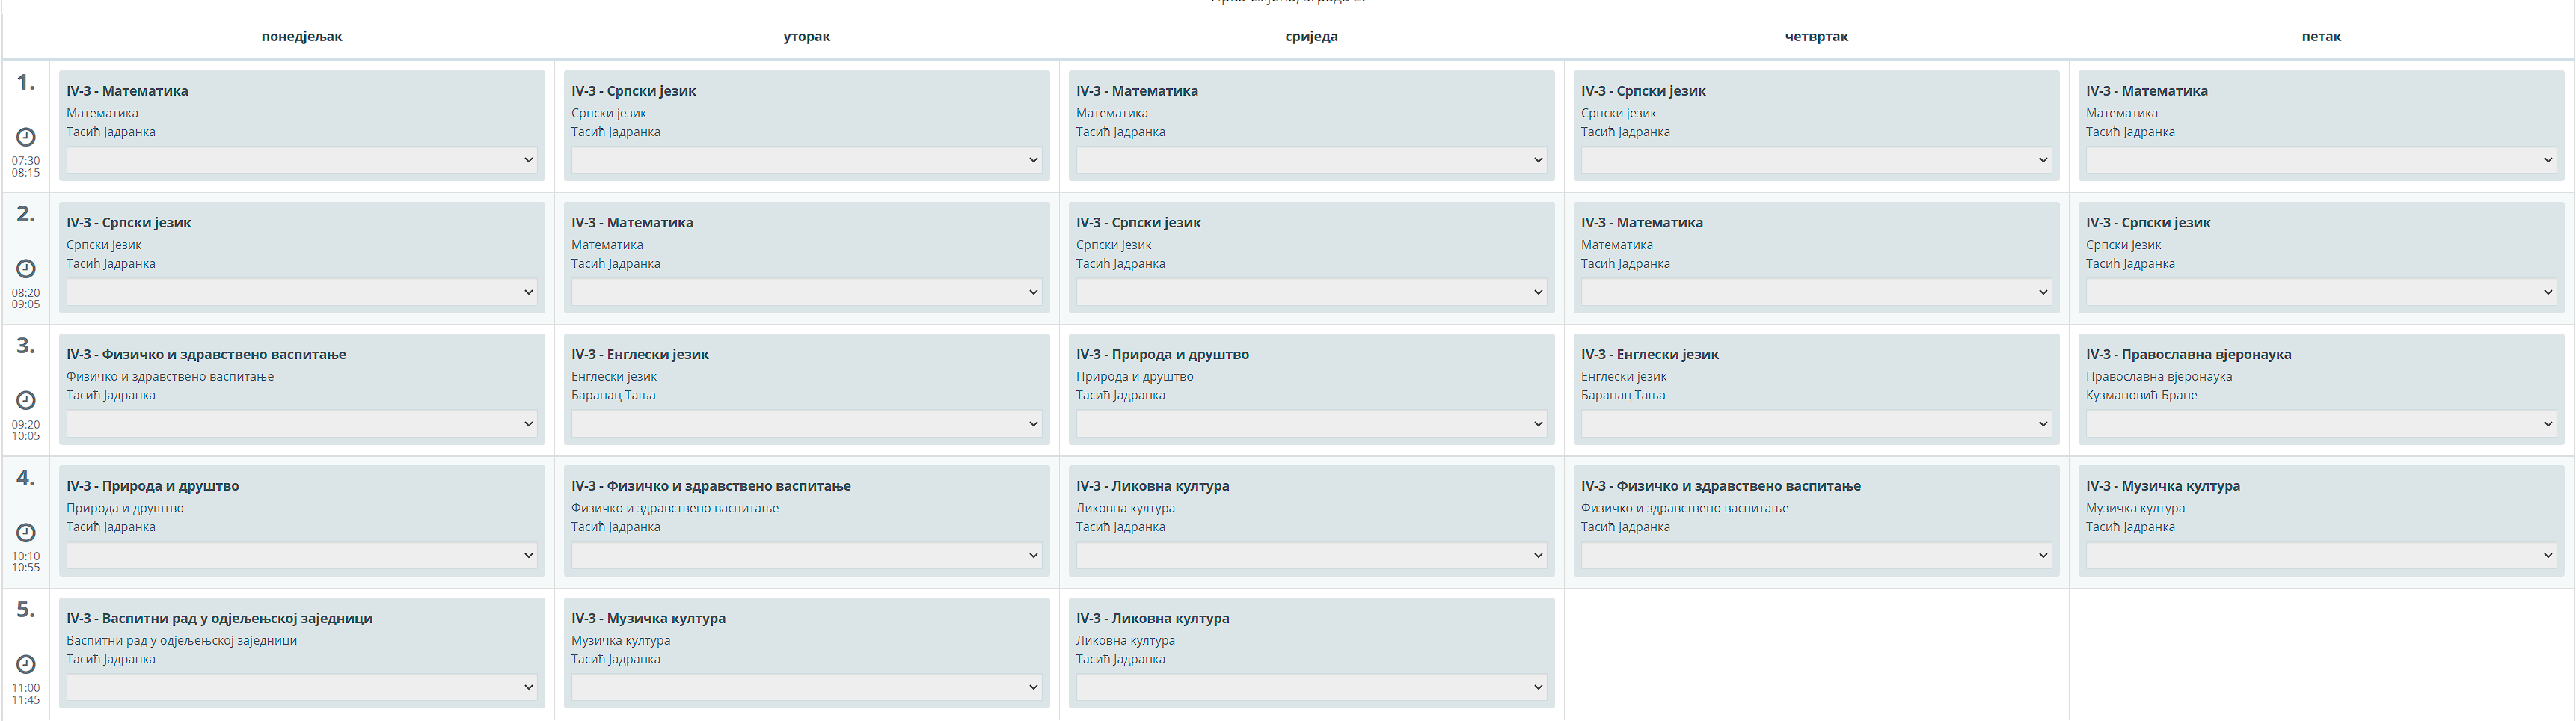Click the clock icon for period 4
The width and height of the screenshot is (2576, 721).
point(26,532)
